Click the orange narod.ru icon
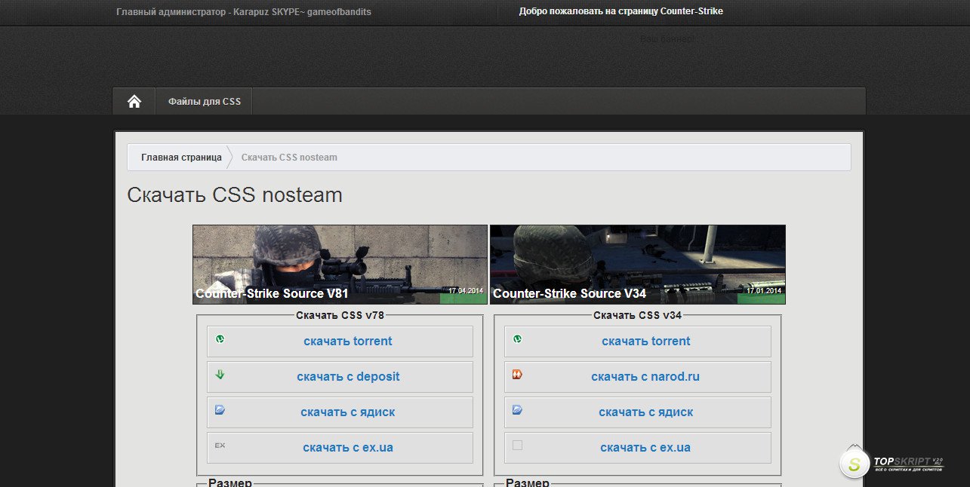Image resolution: width=970 pixels, height=487 pixels. pos(517,375)
